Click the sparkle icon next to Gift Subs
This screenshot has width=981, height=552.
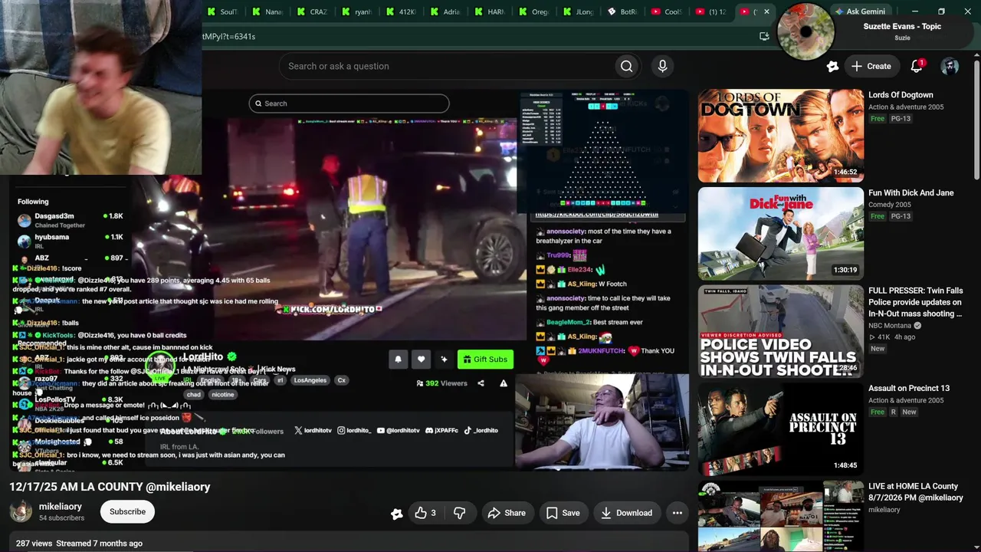click(x=444, y=359)
